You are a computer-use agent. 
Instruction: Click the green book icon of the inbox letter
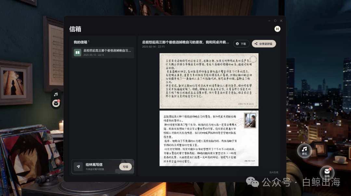[77, 52]
